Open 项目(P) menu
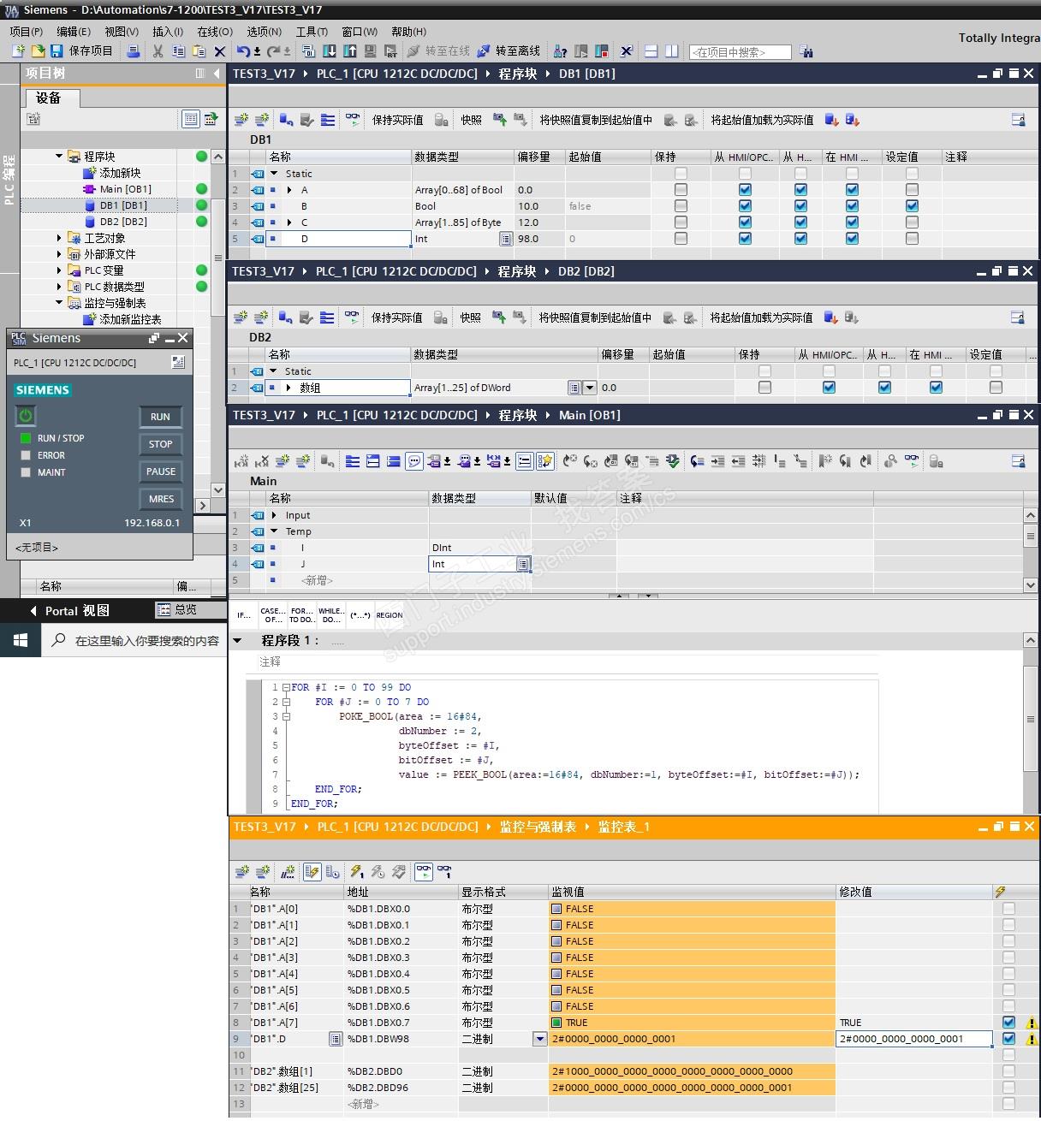The height and width of the screenshot is (1121, 1041). [26, 32]
